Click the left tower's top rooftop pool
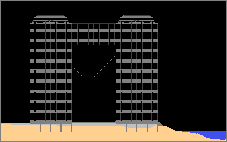Screen dimensions: 227x142 [50, 16]
